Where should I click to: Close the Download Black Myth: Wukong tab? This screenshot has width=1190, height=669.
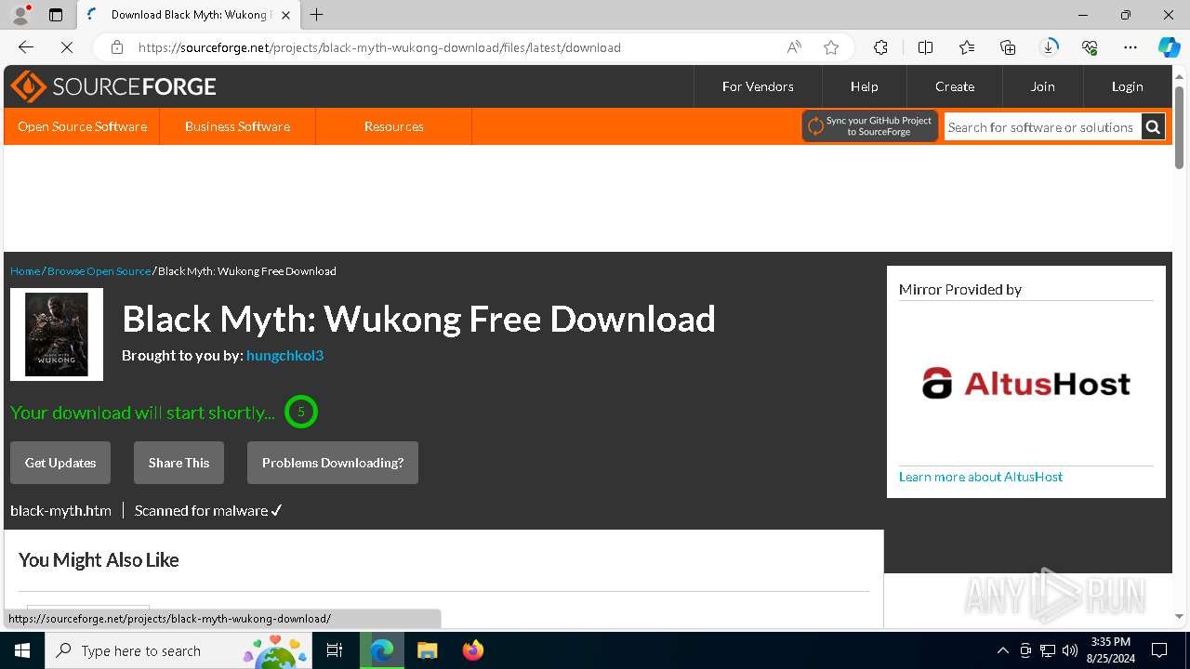click(285, 15)
